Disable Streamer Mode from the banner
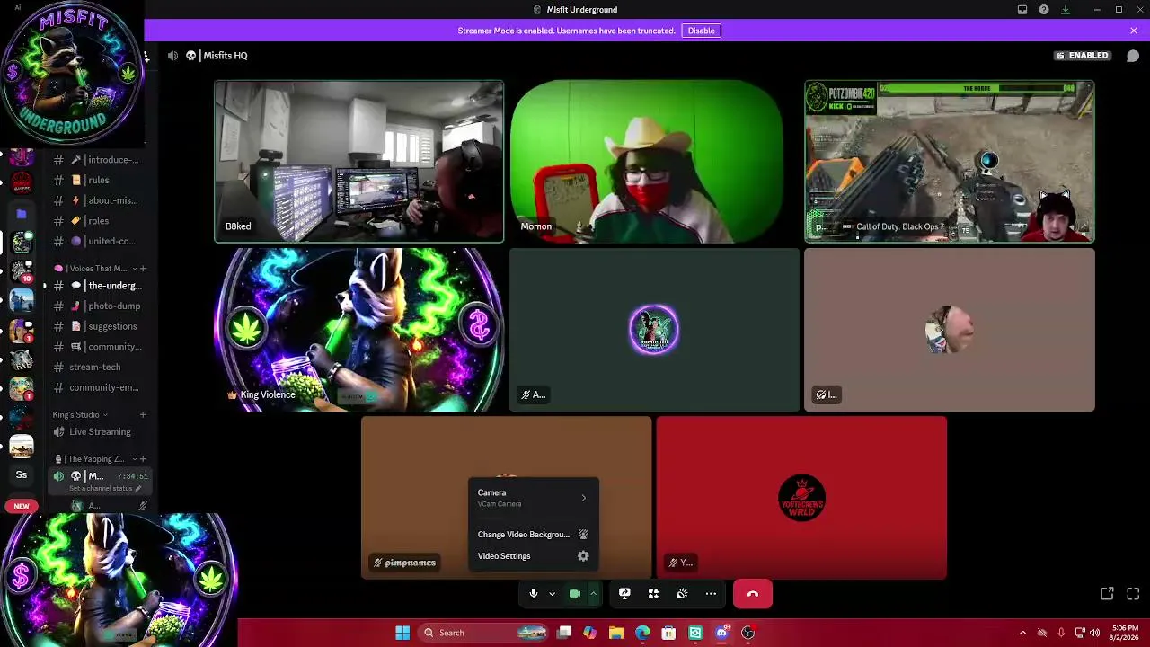The image size is (1150, 647). [701, 31]
